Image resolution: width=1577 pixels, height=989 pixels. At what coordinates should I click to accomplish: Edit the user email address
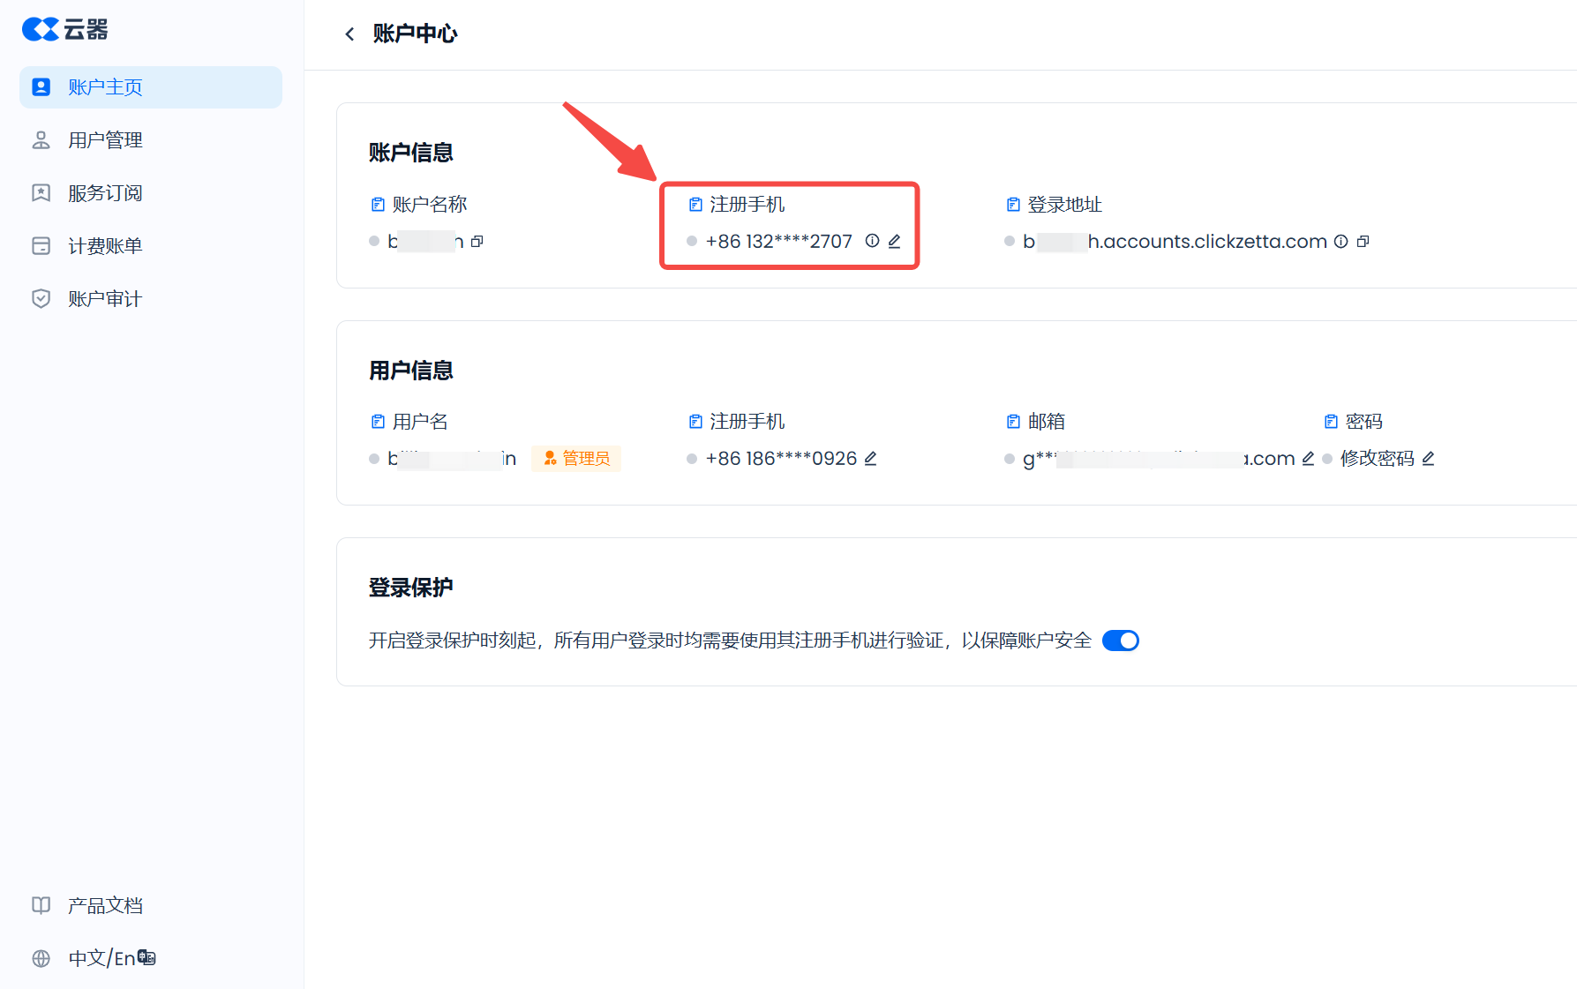coord(1308,459)
